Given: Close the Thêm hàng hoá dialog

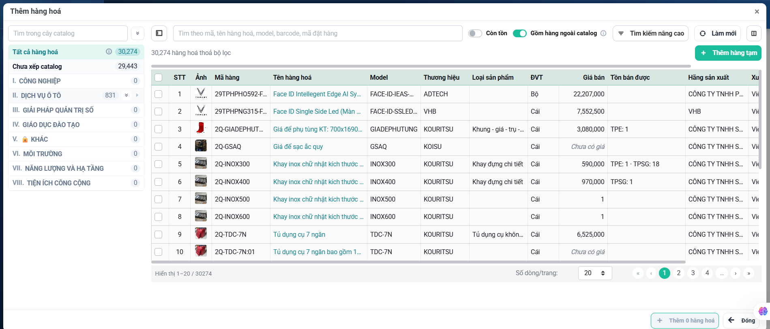Looking at the screenshot, I should click(757, 12).
